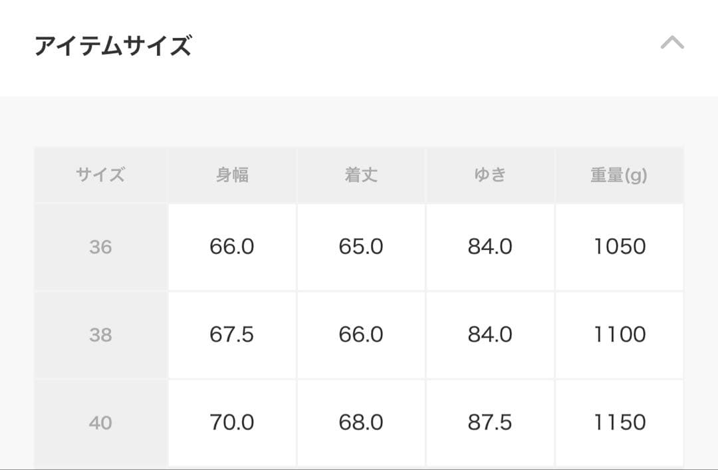Select the サイズ column header
The height and width of the screenshot is (470, 718).
(100, 175)
